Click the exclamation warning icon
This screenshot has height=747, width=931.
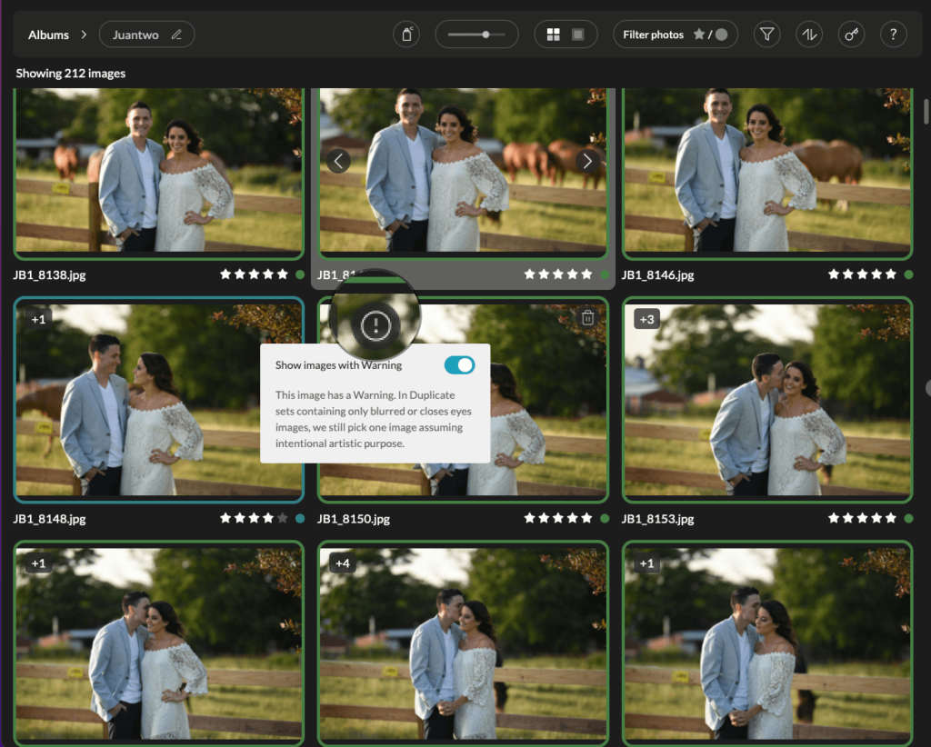coord(375,326)
